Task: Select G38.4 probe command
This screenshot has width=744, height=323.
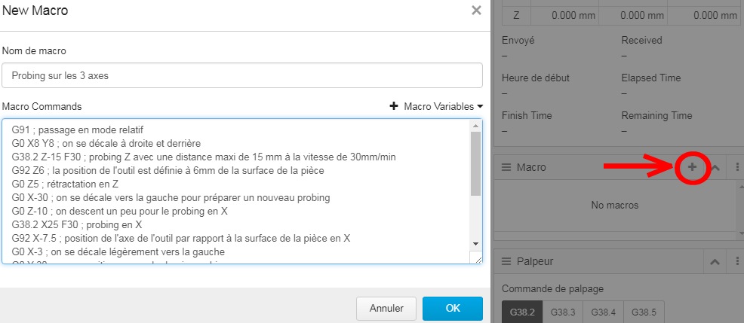Action: 603,312
